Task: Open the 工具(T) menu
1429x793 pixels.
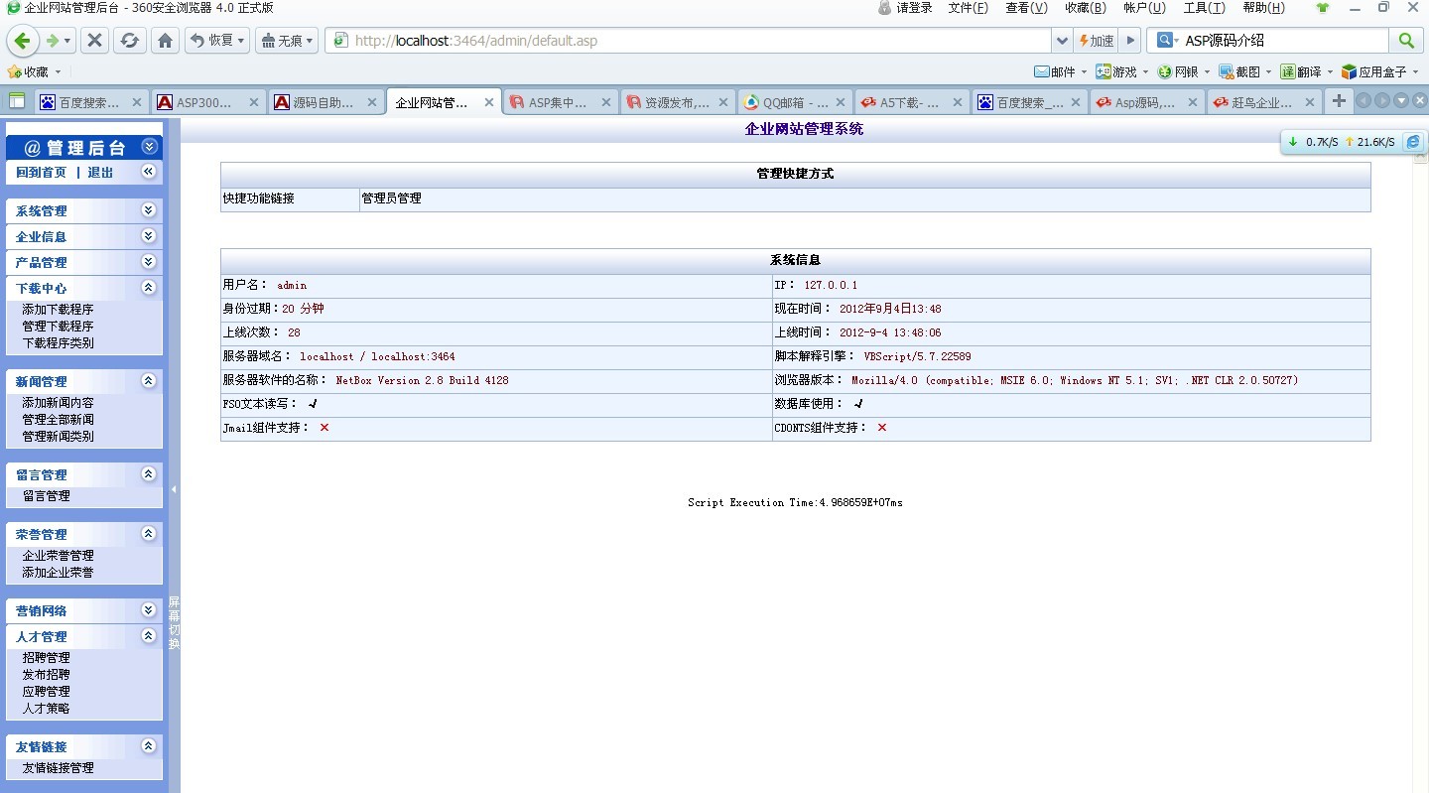Action: (1204, 8)
